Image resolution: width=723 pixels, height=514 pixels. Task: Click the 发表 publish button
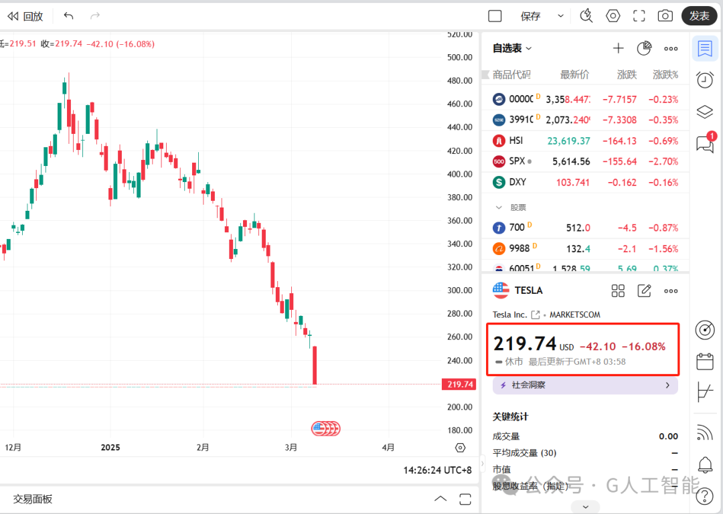coord(699,15)
